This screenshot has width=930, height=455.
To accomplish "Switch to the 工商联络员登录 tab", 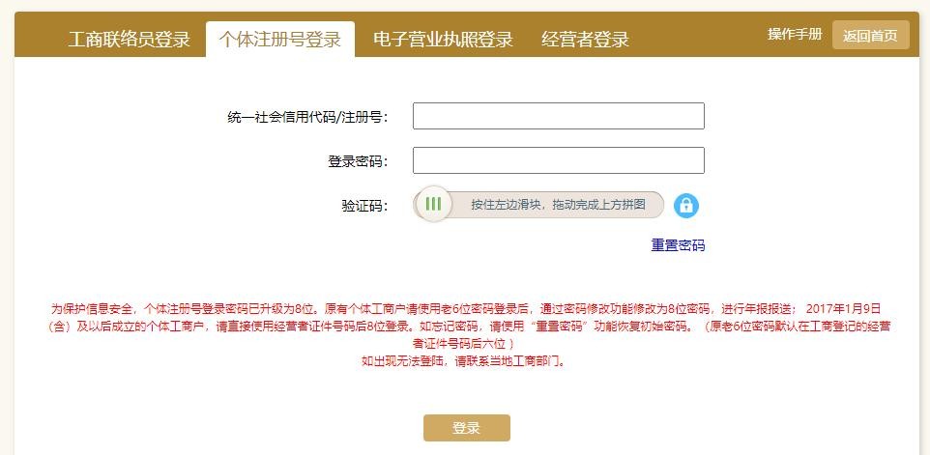I will click(130, 40).
